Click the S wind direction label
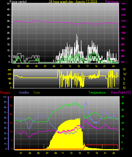This screenshot has width=132, height=157. (x=124, y=79)
